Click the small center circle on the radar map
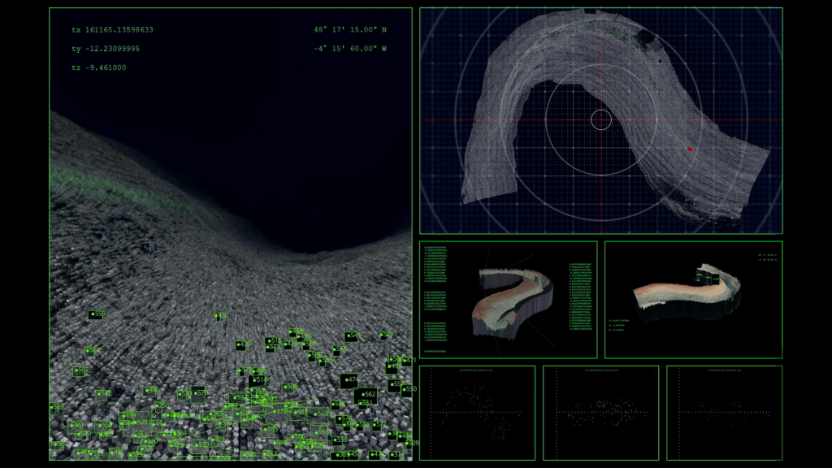 pos(600,120)
